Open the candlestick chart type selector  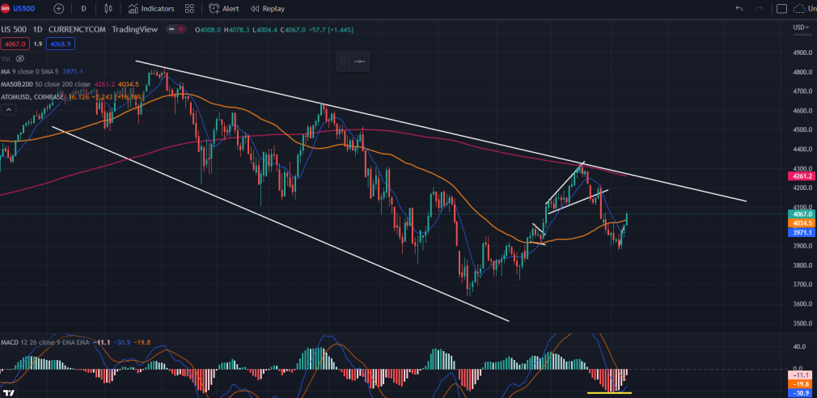(x=108, y=8)
